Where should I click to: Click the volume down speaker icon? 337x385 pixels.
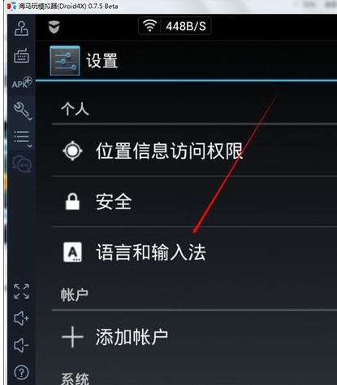pyautogui.click(x=21, y=345)
